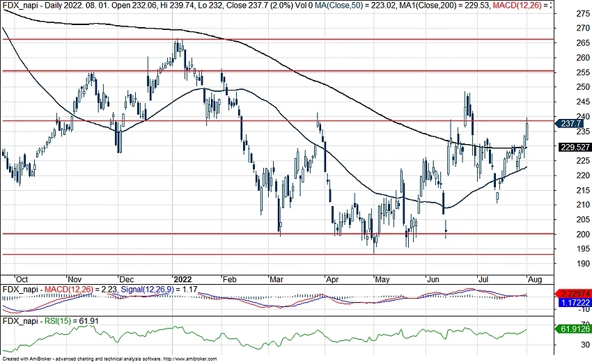Click the 210 price axis label
Image resolution: width=592 pixels, height=362 pixels.
point(582,205)
